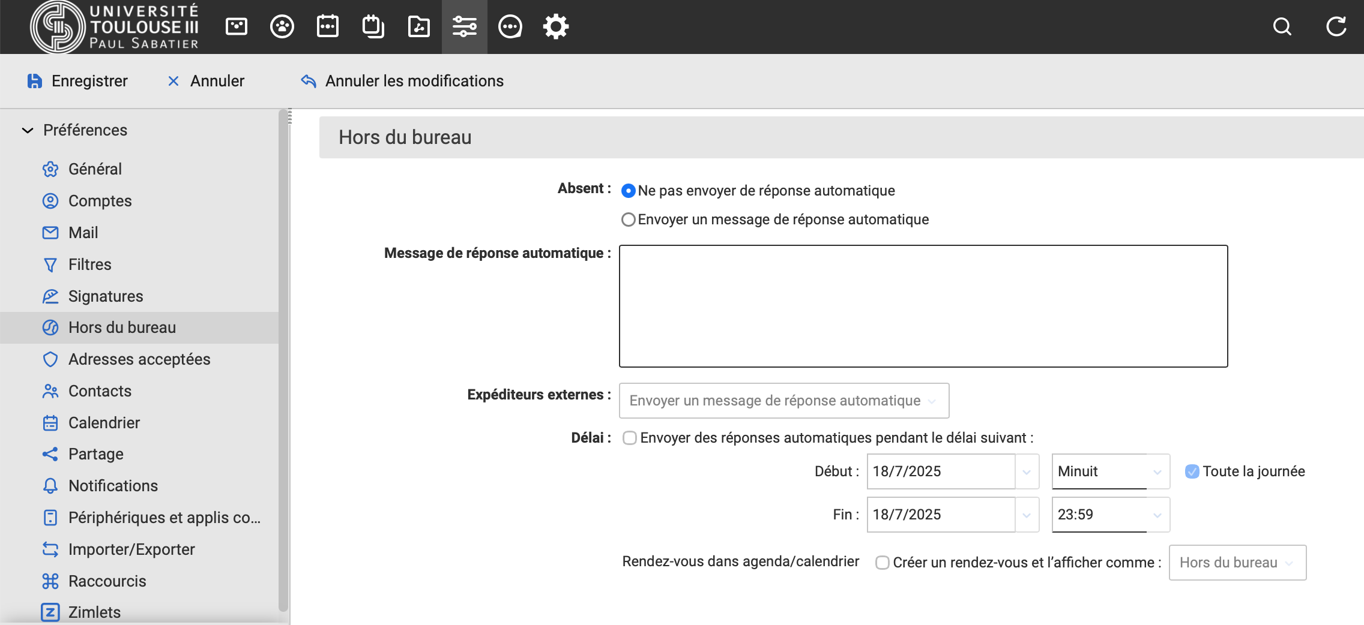The height and width of the screenshot is (625, 1364).
Task: Click the refresh icon at top right
Action: 1336,26
